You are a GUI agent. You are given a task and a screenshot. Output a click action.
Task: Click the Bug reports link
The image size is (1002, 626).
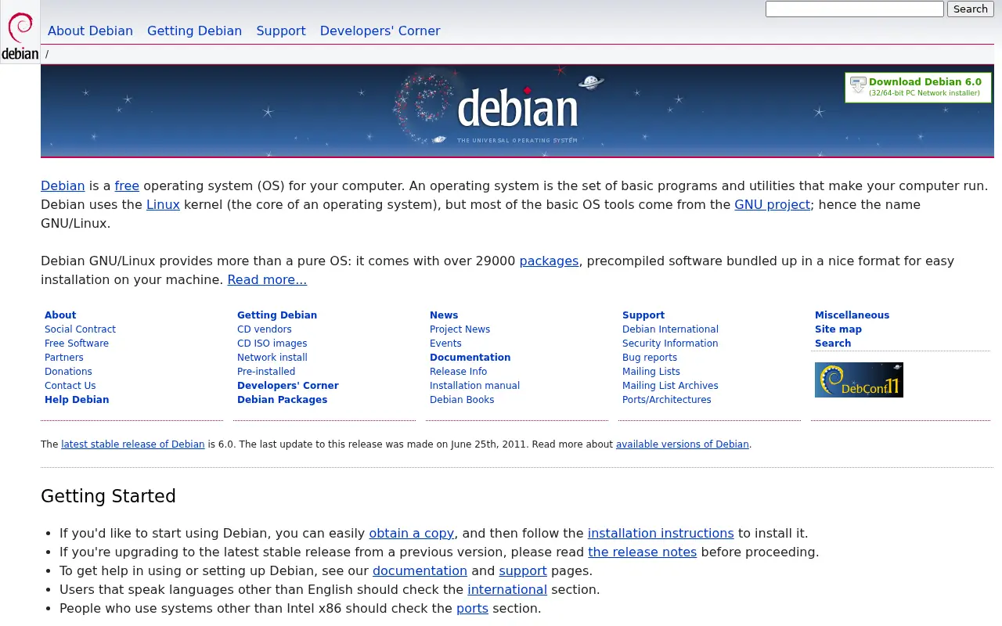tap(650, 358)
